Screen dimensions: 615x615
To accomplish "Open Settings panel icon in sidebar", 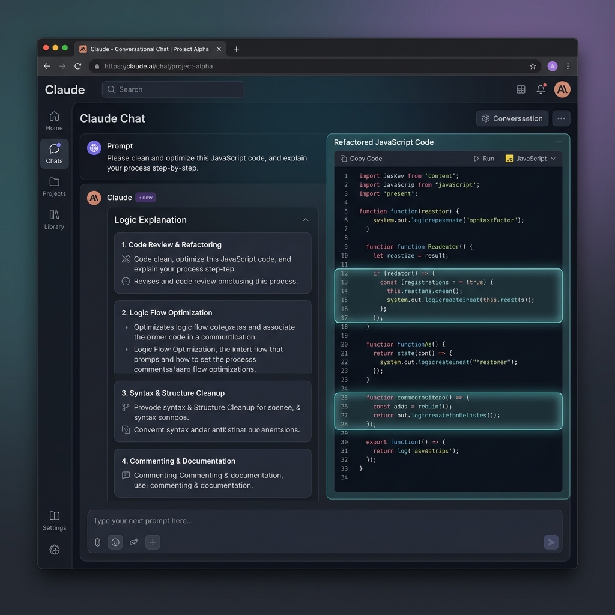I will 54,521.
